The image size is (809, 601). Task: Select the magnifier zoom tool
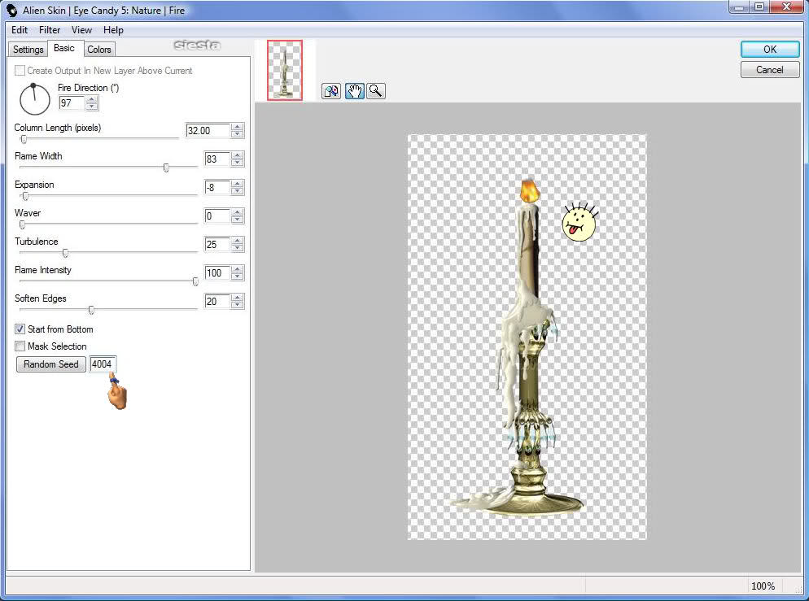point(376,91)
